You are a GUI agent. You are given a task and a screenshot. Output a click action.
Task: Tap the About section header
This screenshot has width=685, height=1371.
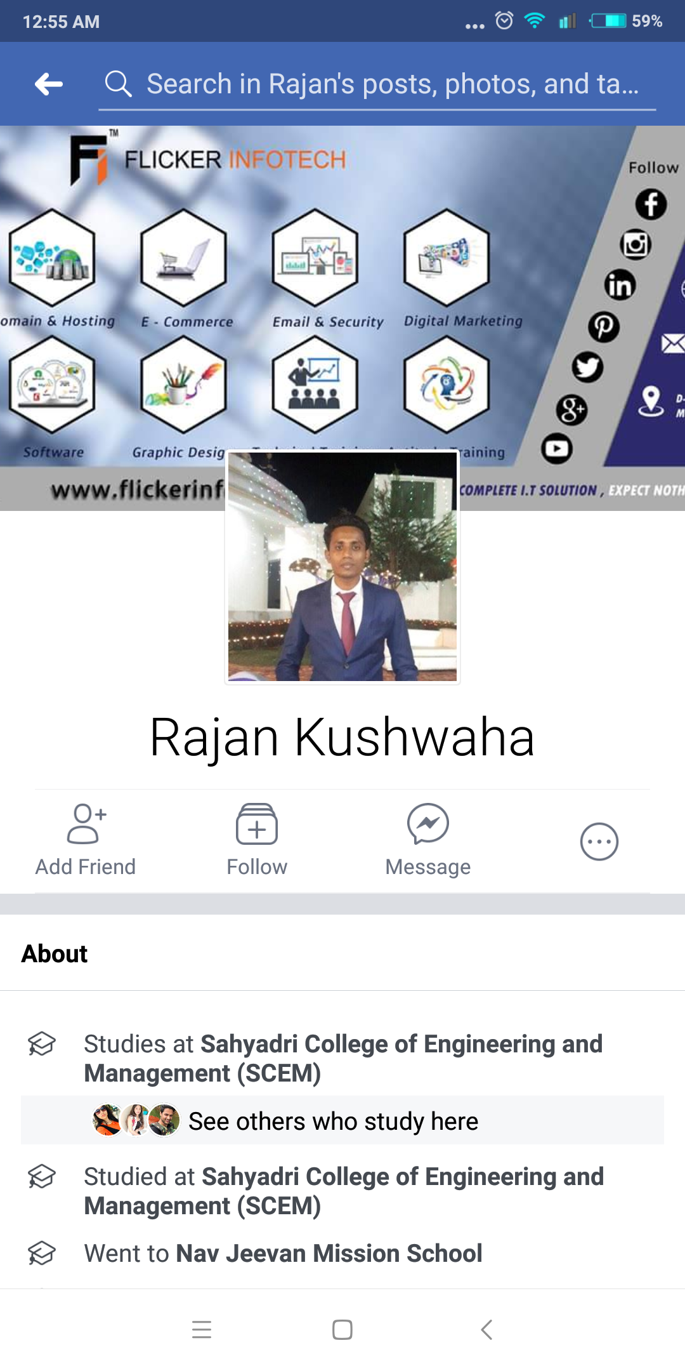click(x=55, y=953)
